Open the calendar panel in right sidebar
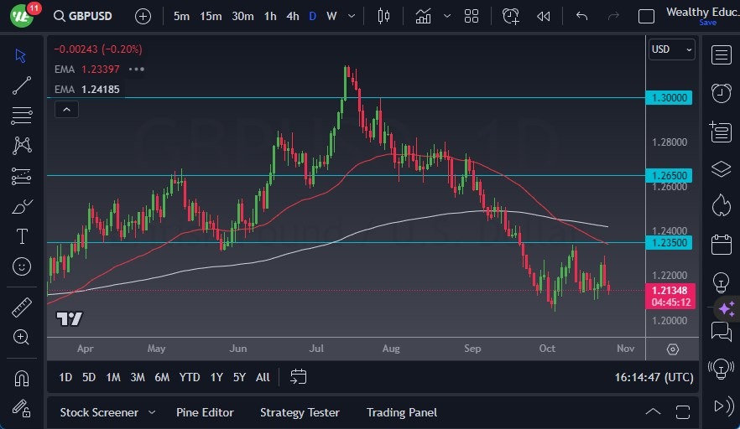This screenshot has width=740, height=429. click(x=721, y=245)
